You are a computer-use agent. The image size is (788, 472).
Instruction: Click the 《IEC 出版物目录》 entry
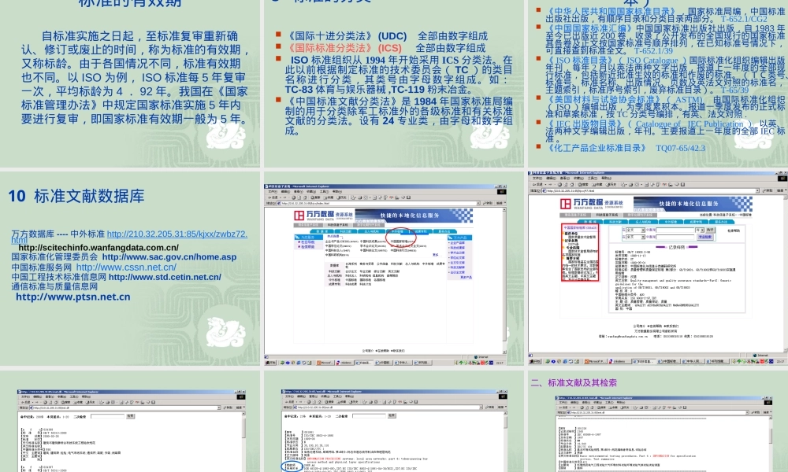pyautogui.click(x=665, y=131)
